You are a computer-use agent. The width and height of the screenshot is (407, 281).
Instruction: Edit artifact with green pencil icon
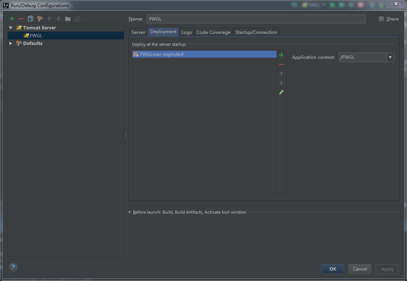(281, 92)
